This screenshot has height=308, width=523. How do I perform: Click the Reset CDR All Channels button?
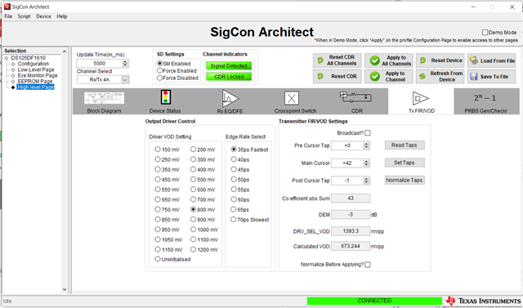pos(337,60)
